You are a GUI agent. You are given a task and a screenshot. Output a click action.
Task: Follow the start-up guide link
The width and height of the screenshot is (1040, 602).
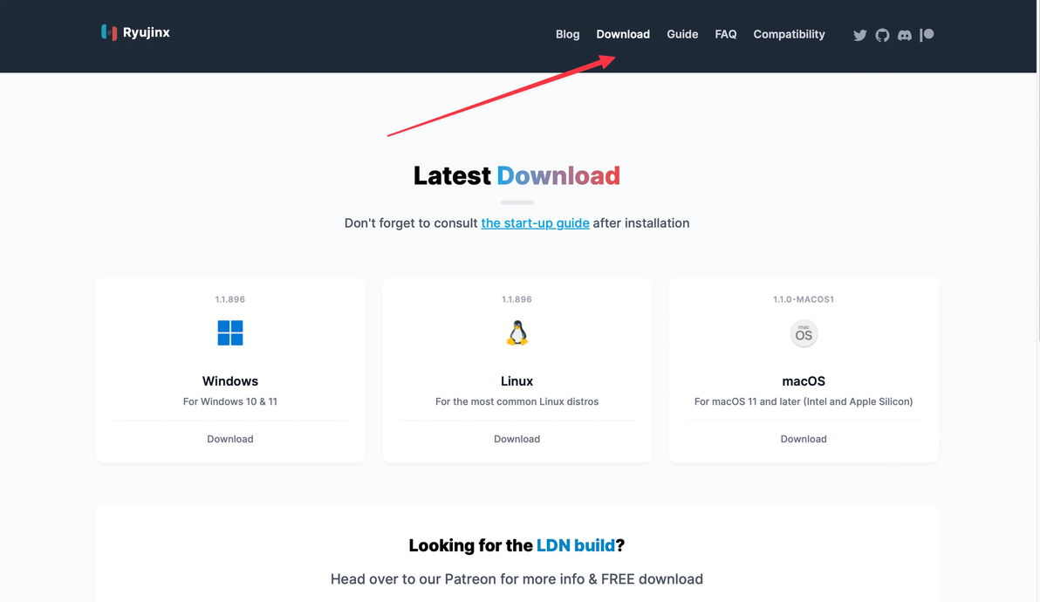coord(535,223)
